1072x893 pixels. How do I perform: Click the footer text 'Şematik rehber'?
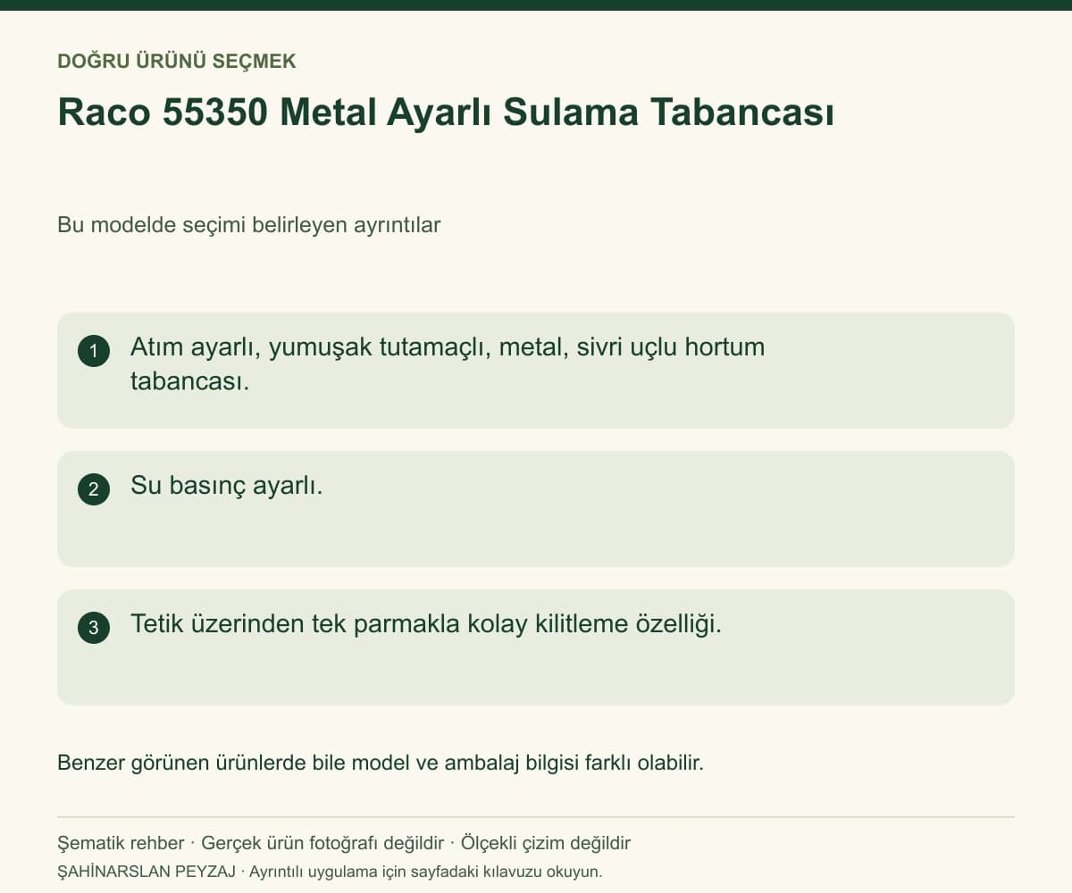(x=121, y=843)
